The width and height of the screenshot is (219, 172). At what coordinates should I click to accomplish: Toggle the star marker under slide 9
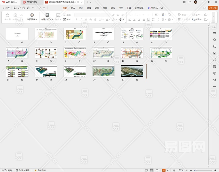[x=80, y=61]
